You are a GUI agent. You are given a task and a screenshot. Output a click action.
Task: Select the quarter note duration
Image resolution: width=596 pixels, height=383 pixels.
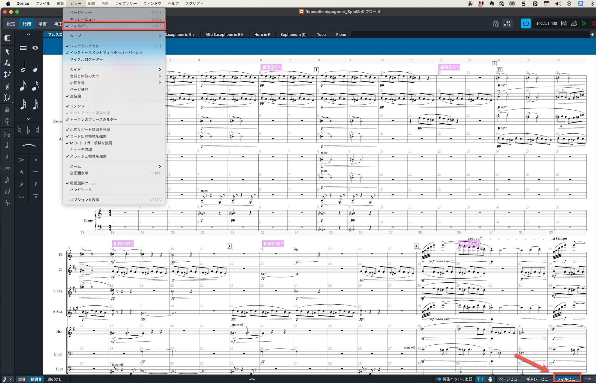click(35, 67)
